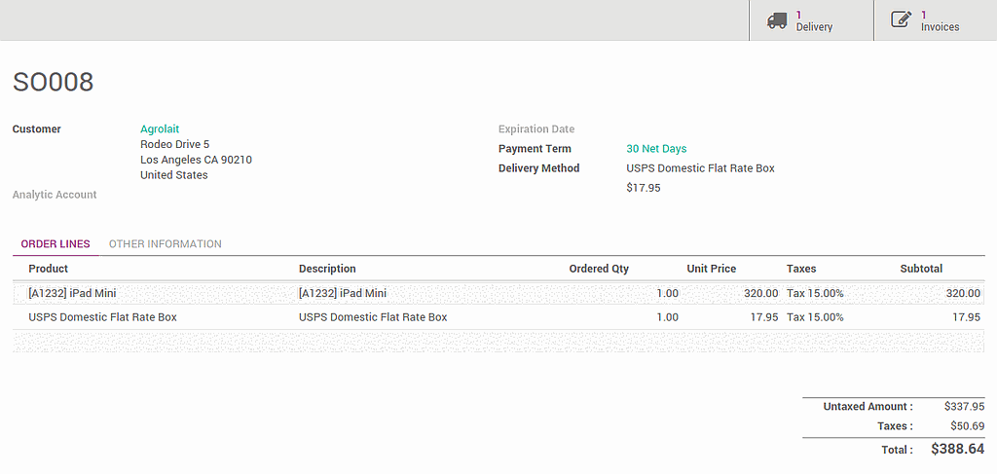
Task: Select the Order Lines tab
Action: (x=55, y=244)
